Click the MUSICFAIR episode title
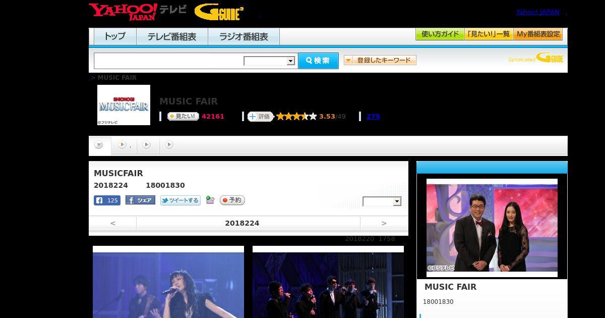Viewport: 605px width, 318px height. (x=118, y=173)
